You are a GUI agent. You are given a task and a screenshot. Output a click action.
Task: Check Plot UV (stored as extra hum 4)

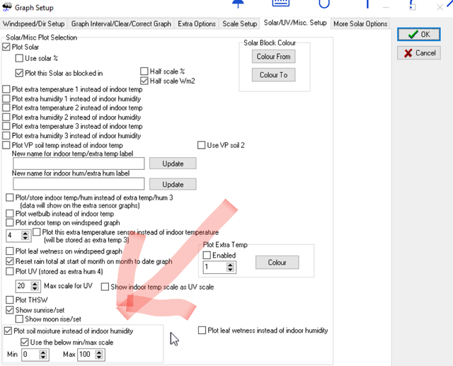tap(9, 271)
